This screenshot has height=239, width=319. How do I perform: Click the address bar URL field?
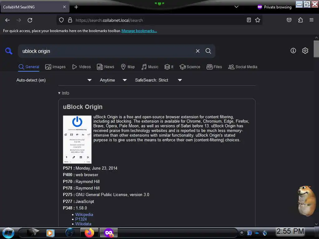(159, 20)
